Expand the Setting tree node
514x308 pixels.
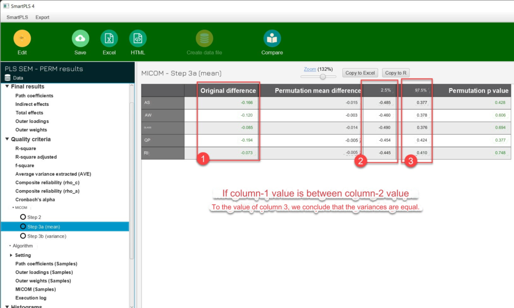click(11, 255)
